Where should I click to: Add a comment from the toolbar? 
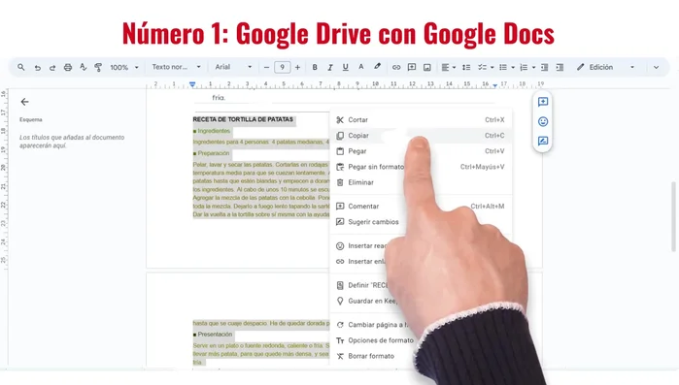coord(412,68)
